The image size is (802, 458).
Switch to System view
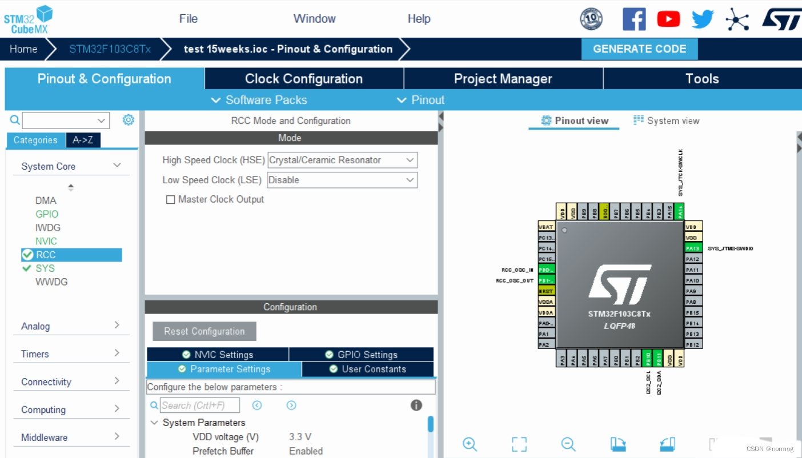tap(667, 120)
